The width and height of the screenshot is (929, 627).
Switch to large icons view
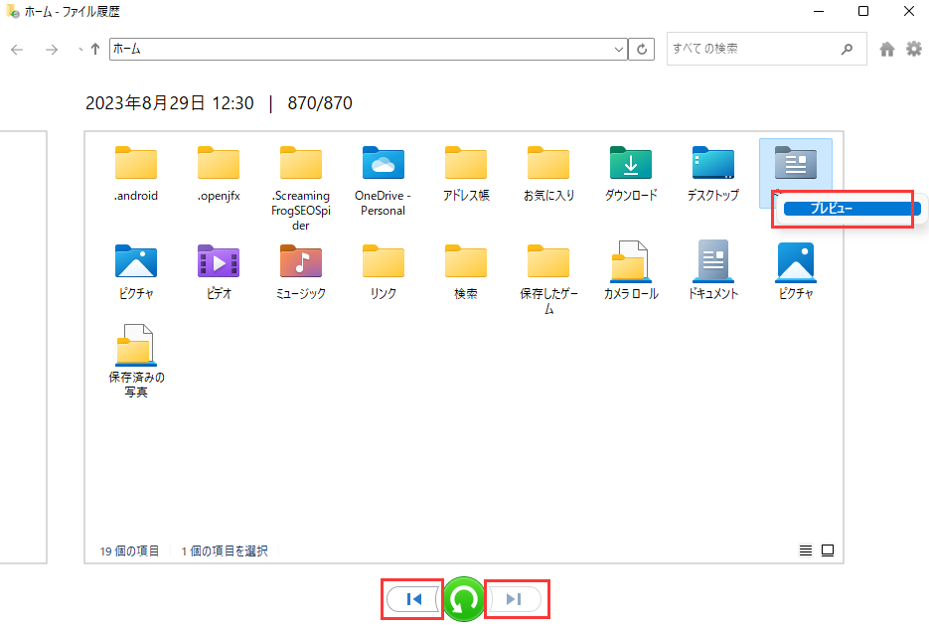coord(827,550)
